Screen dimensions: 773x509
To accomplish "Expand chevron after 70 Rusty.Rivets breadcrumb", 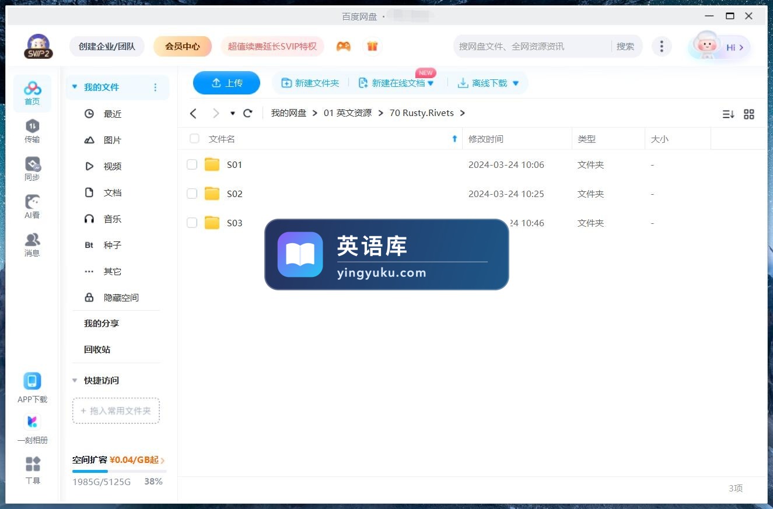I will [463, 113].
